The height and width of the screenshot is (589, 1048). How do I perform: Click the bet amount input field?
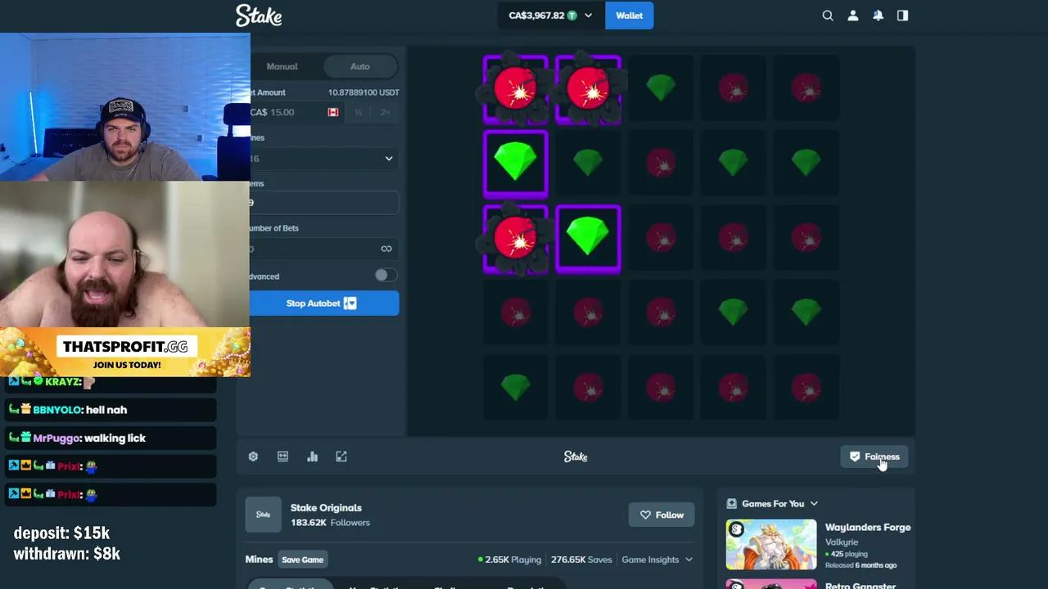point(295,112)
